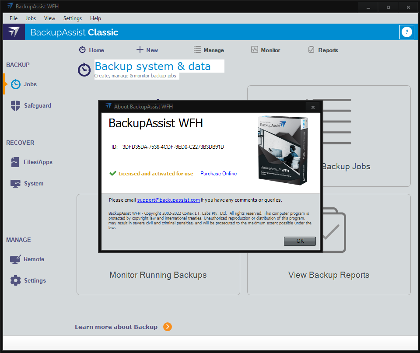The height and width of the screenshot is (353, 420).
Task: Click the question mark help icon
Action: (406, 32)
